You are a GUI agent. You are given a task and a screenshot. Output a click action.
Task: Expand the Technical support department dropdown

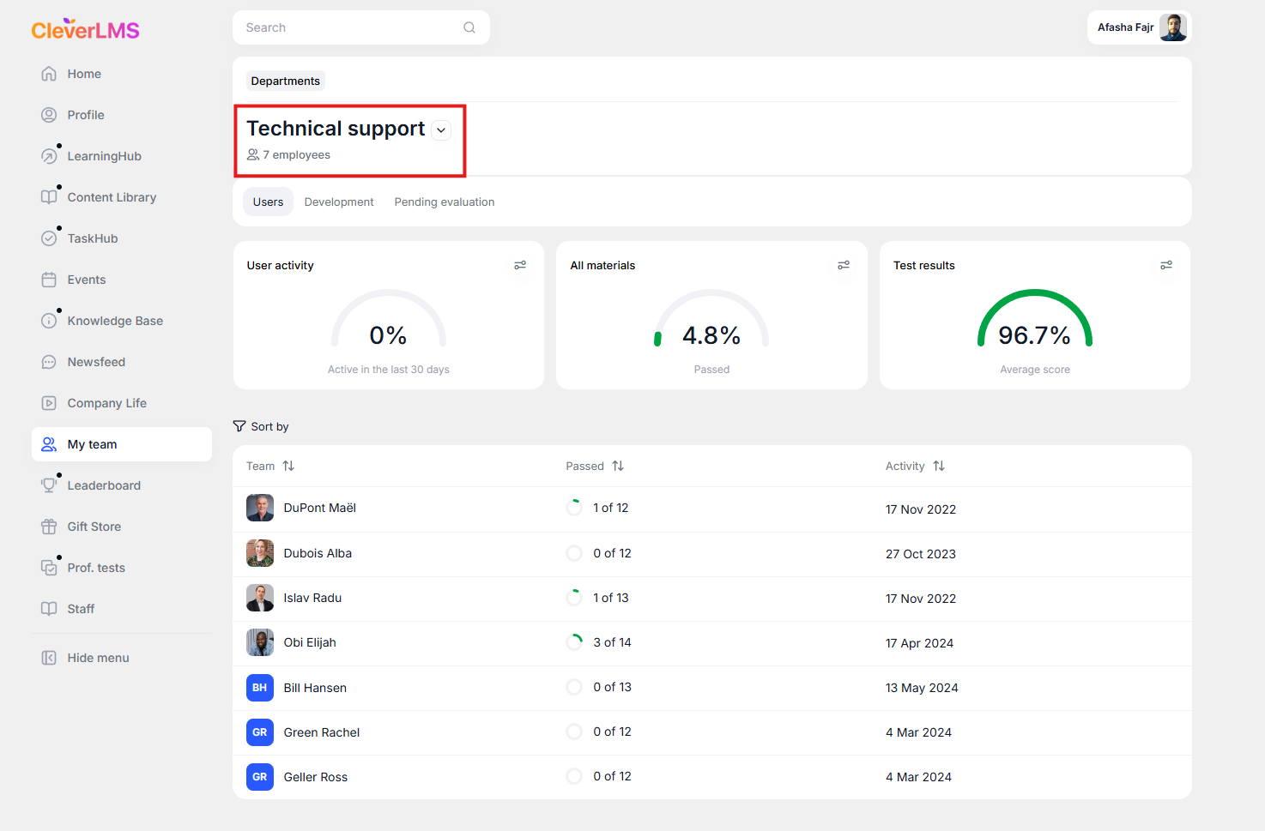pos(441,130)
